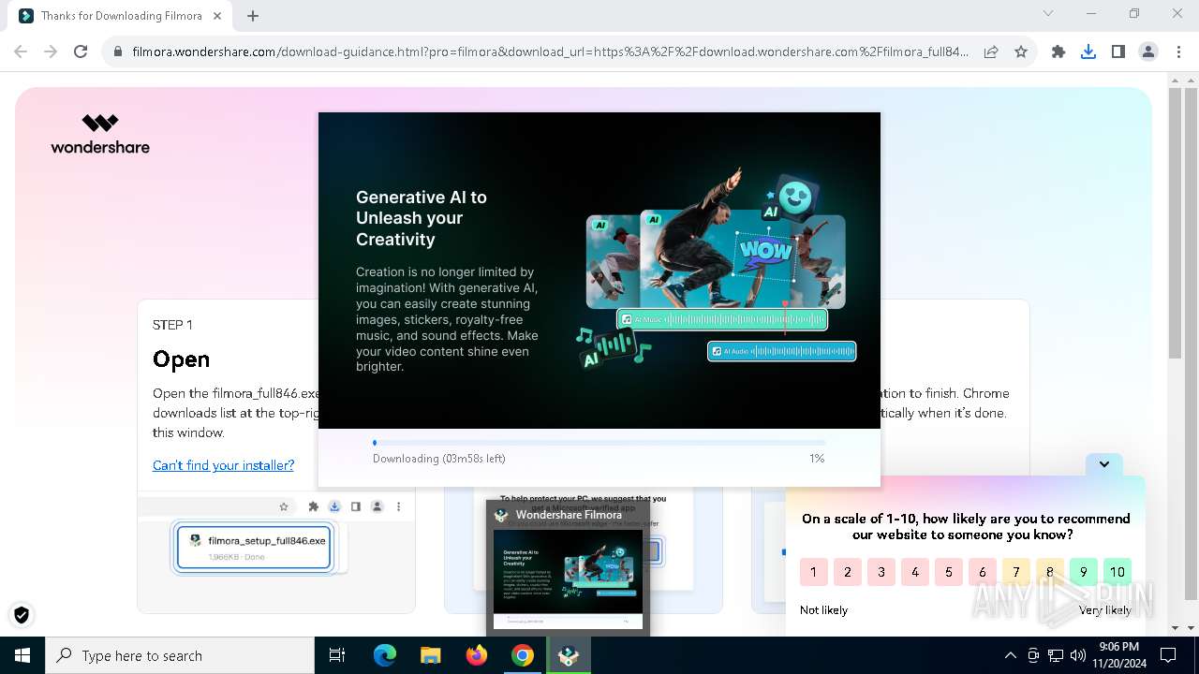
Task: Open a new browser tab
Action: pos(253,16)
